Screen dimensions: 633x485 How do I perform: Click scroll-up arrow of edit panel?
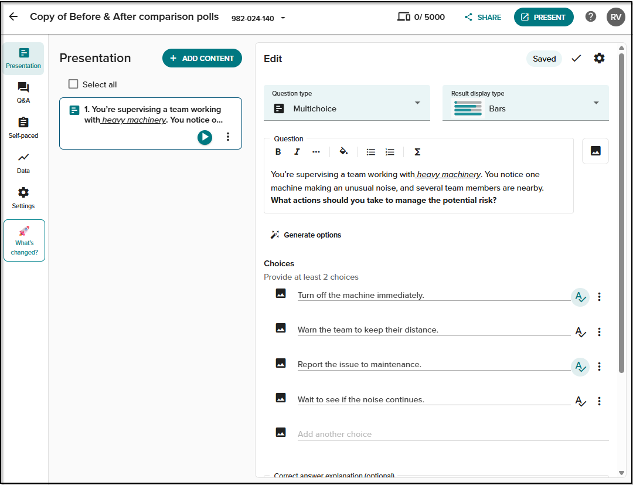621,48
